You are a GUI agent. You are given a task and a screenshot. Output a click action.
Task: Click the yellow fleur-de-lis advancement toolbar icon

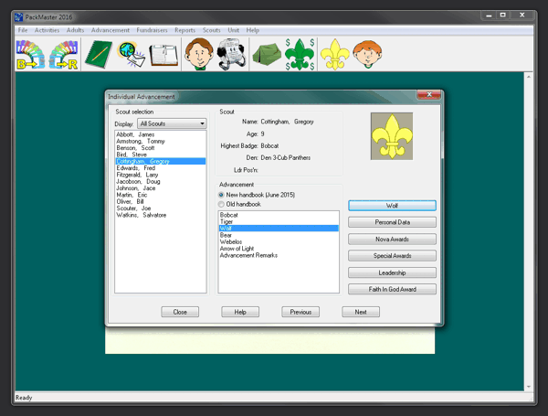pyautogui.click(x=335, y=54)
